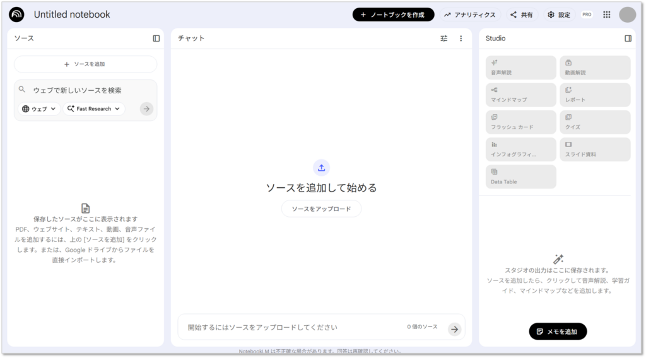Click the chat send arrow button
This screenshot has height=358, width=646.
454,329
